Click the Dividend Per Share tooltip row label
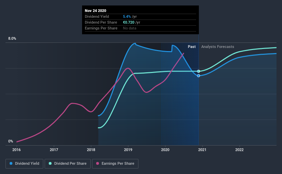Image resolution: width=282 pixels, height=174 pixels. point(101,22)
